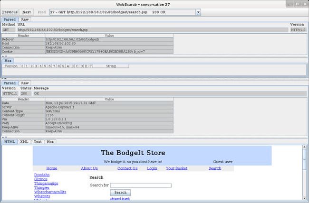This screenshot has height=203, width=309.
Task: Click the Search for input field
Action: (141, 185)
